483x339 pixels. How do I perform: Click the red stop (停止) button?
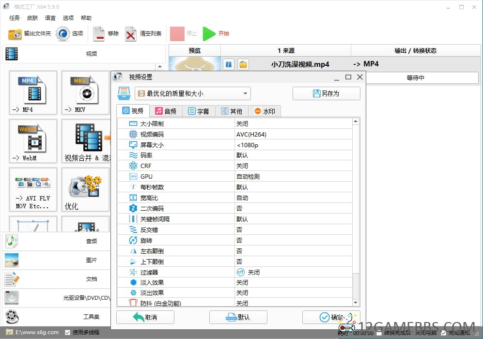(177, 34)
